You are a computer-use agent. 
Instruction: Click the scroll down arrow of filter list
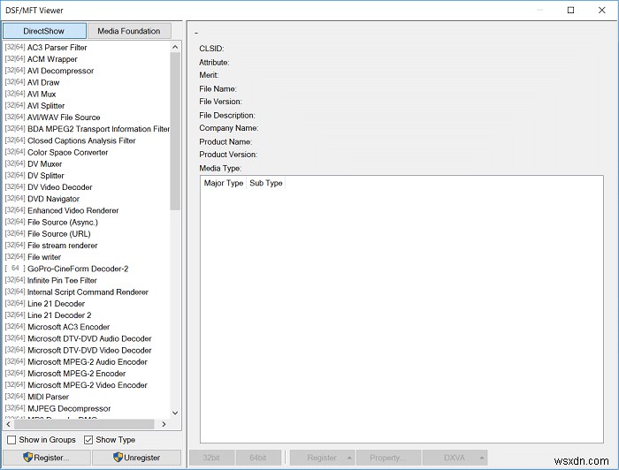click(x=175, y=413)
